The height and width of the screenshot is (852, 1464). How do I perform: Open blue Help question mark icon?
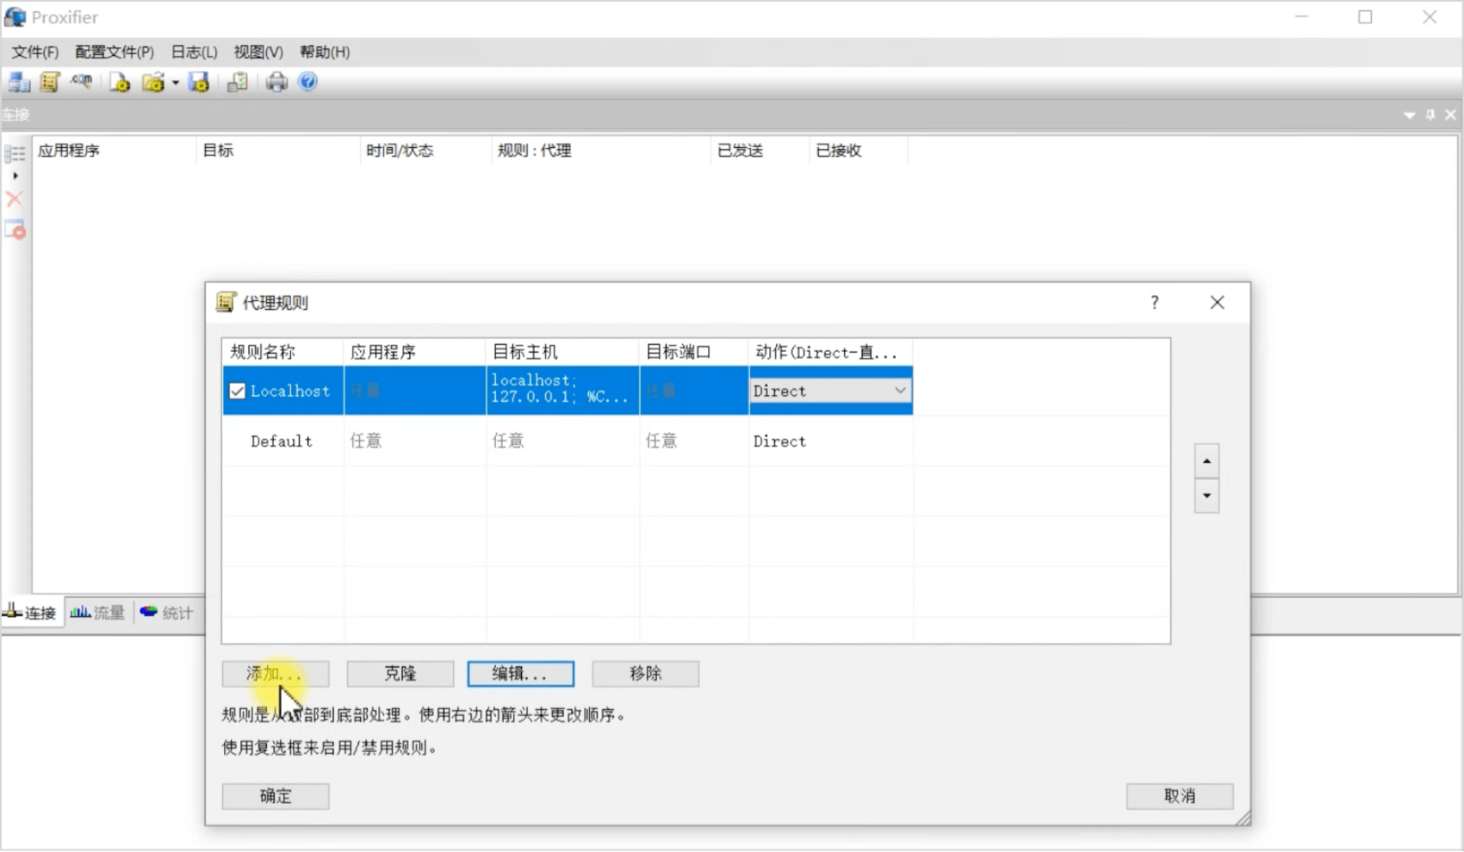pos(307,82)
